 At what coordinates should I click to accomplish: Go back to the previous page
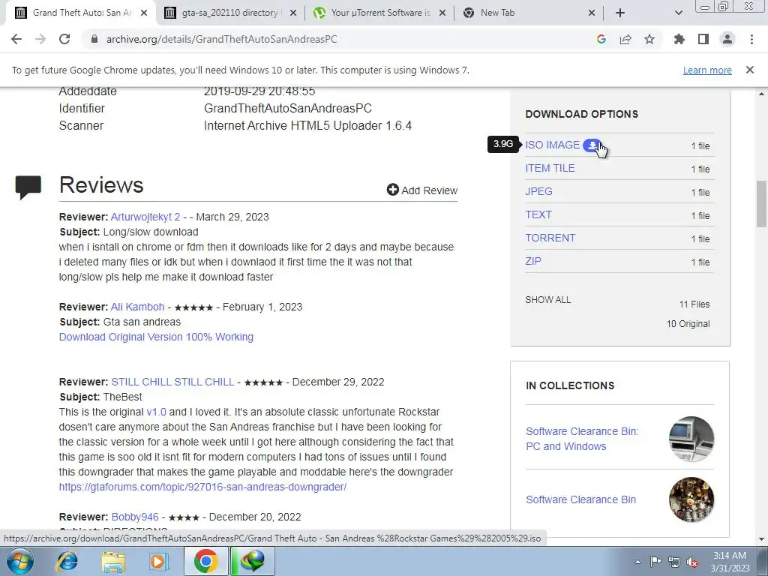pos(16,39)
